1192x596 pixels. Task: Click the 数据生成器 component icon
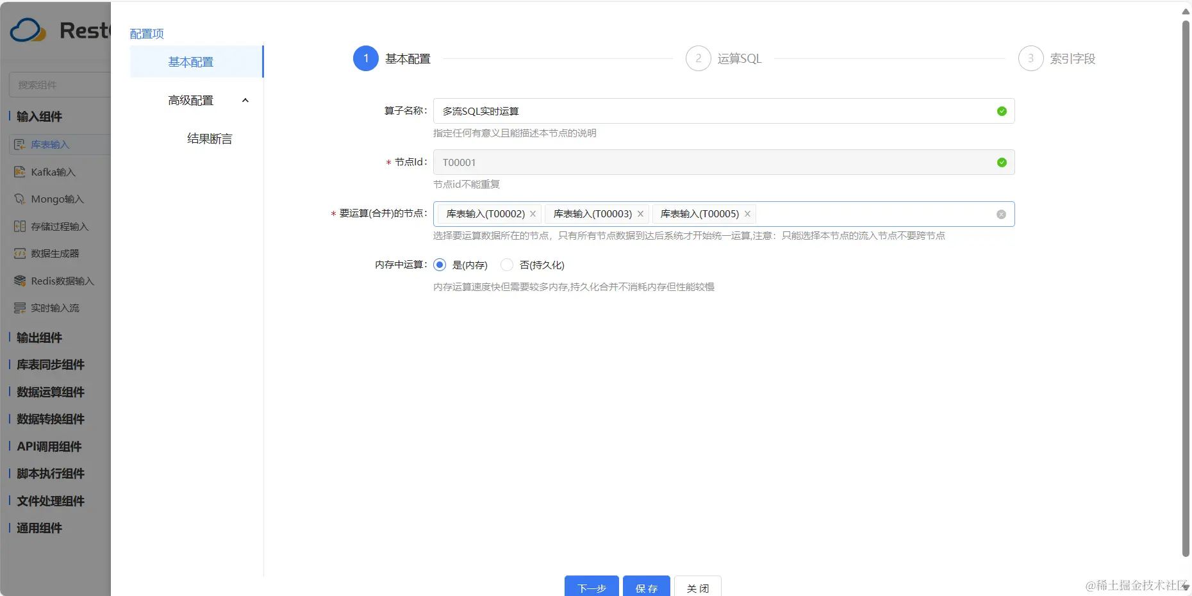coord(20,254)
